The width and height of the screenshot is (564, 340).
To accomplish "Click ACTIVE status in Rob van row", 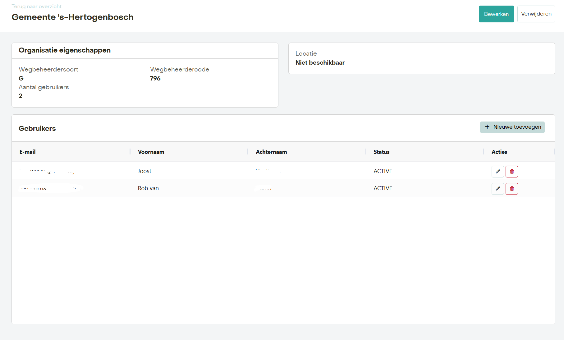I will [x=383, y=188].
